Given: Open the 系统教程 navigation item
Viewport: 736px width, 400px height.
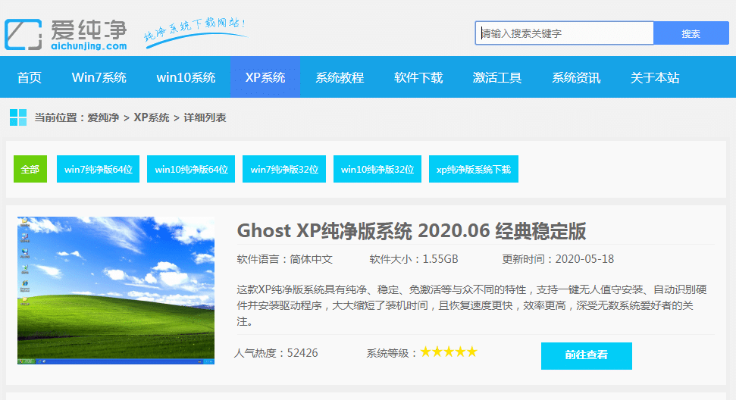Looking at the screenshot, I should pyautogui.click(x=340, y=77).
